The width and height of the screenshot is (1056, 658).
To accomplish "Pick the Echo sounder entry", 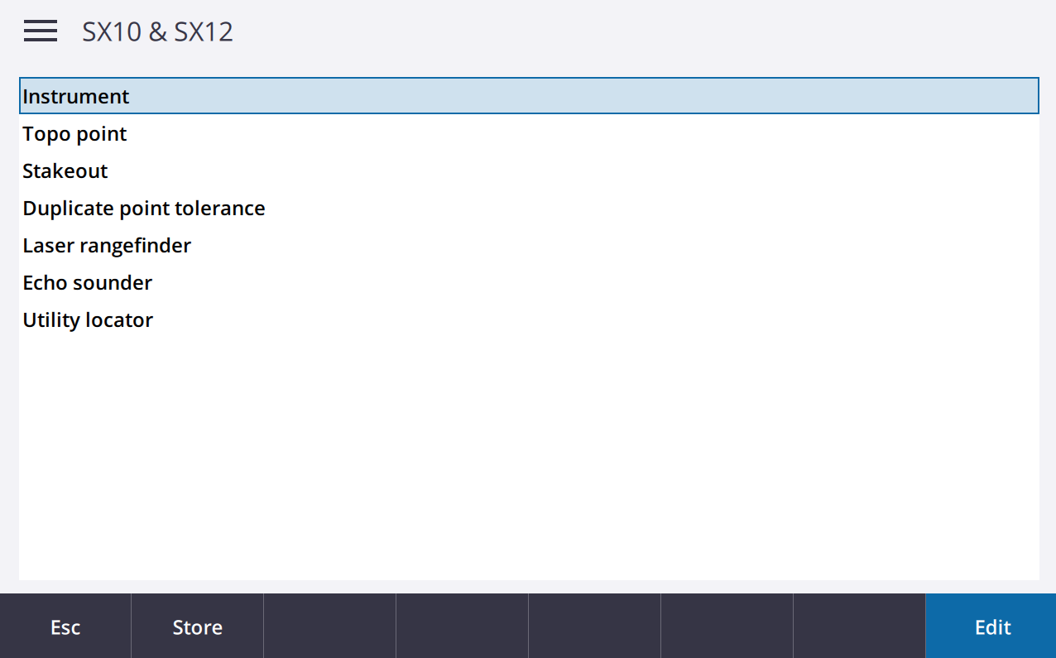I will 529,282.
